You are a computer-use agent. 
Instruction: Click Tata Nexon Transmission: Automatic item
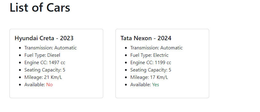click(x=156, y=48)
